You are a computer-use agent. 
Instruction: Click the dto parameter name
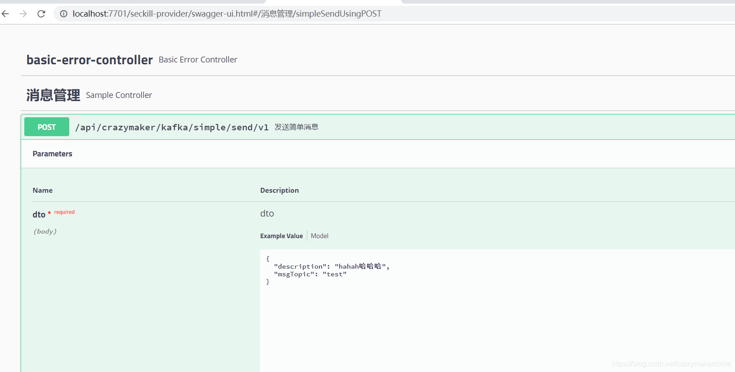[39, 215]
